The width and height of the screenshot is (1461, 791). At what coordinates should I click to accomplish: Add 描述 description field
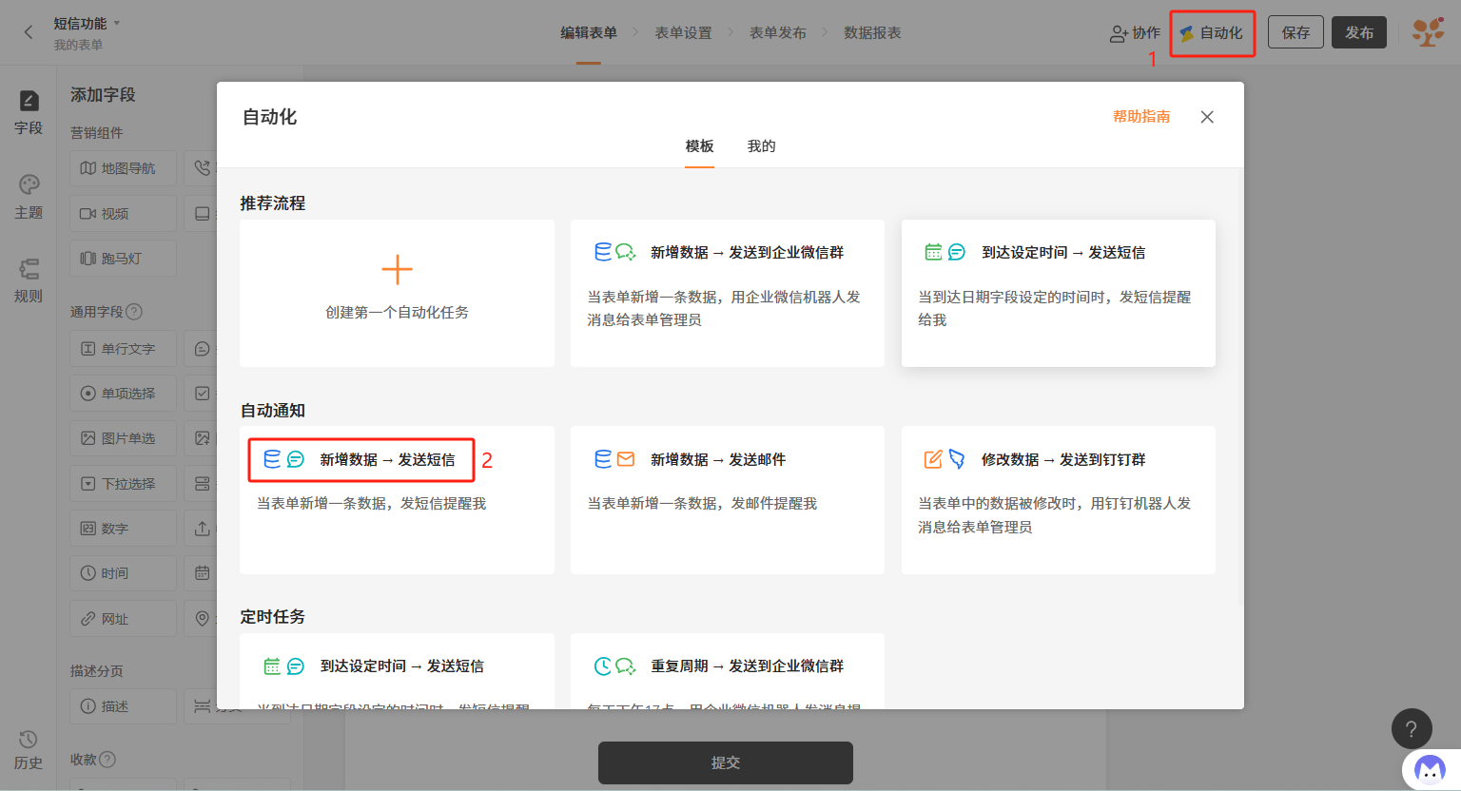(124, 706)
